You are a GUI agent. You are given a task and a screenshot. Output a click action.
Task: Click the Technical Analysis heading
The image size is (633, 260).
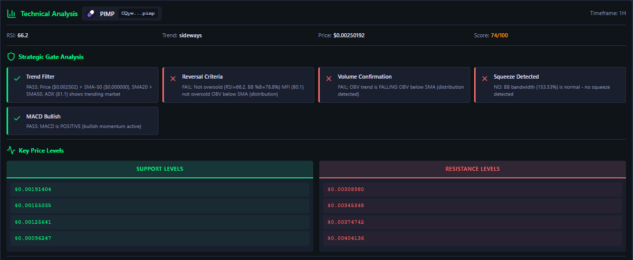tap(49, 14)
